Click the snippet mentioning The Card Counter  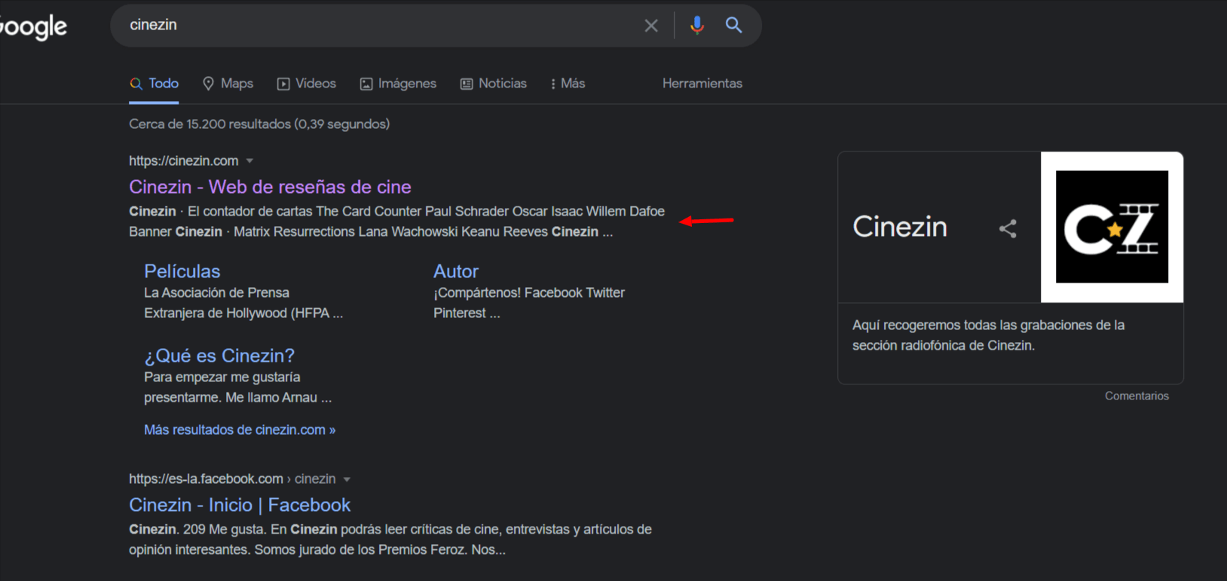(x=396, y=222)
